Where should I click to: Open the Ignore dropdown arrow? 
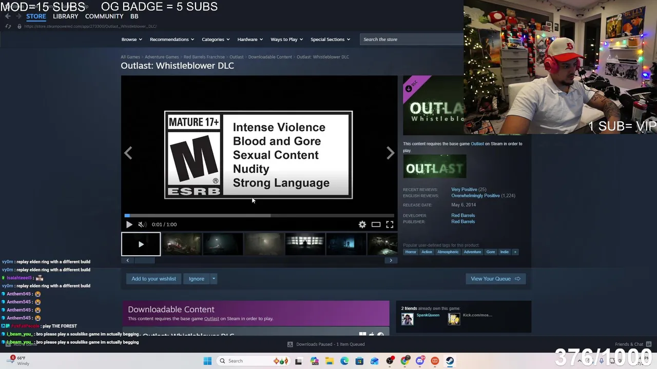pos(214,279)
